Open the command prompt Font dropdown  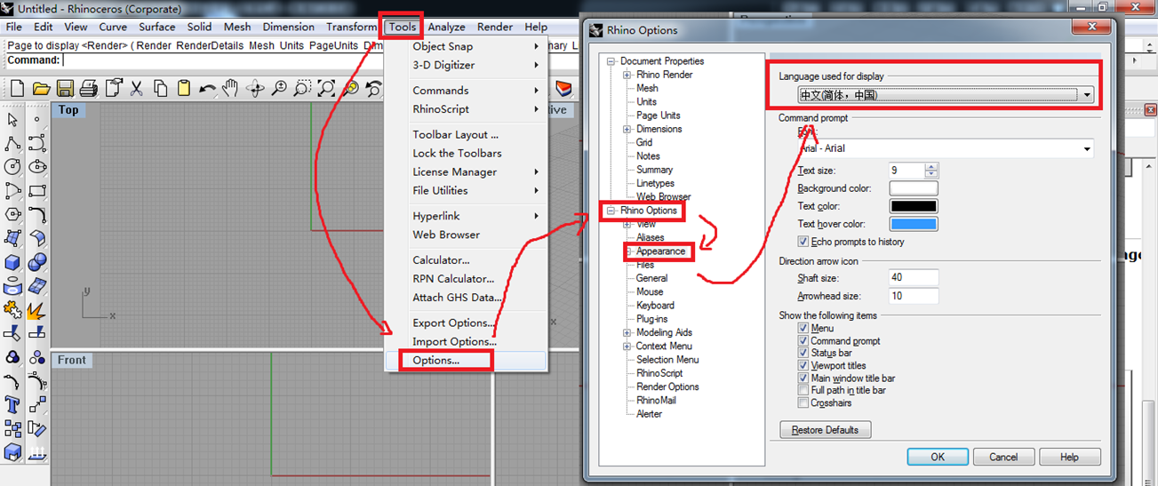pyautogui.click(x=946, y=149)
